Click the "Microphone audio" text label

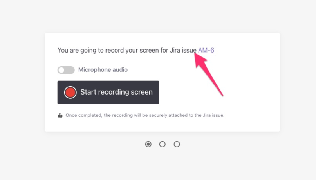coord(103,70)
